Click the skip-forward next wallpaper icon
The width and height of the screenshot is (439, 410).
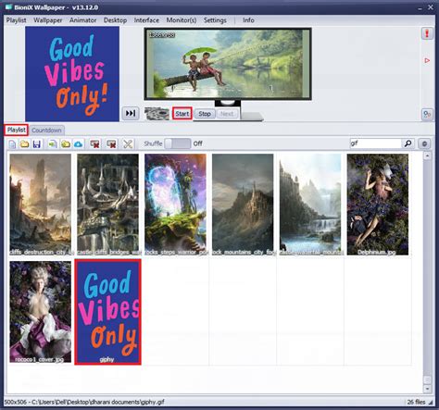(131, 113)
